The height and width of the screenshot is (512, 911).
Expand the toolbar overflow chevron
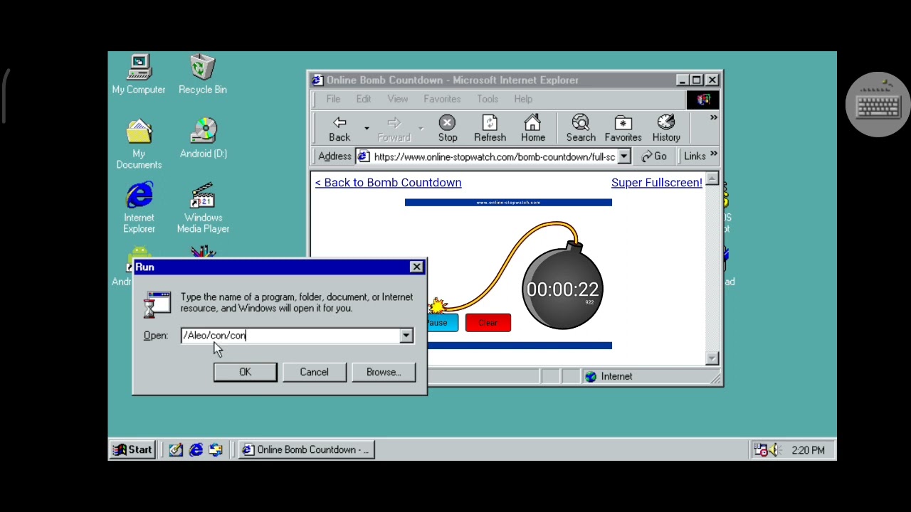pyautogui.click(x=713, y=118)
